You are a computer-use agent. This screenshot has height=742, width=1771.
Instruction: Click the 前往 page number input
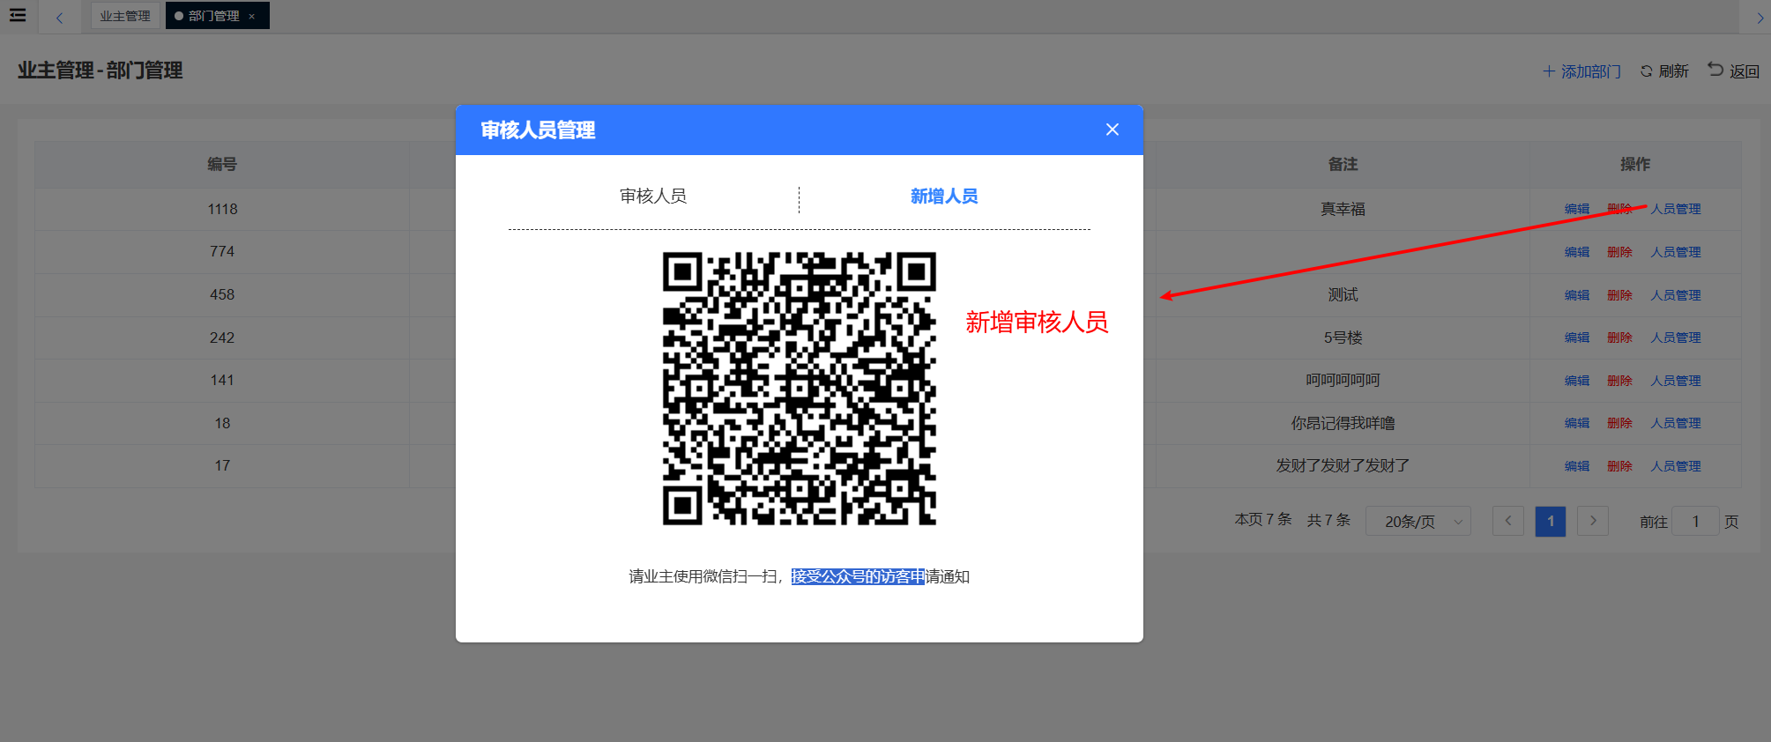1695,521
